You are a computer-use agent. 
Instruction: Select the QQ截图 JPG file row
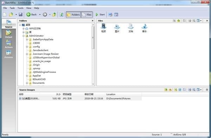[x=80, y=98]
